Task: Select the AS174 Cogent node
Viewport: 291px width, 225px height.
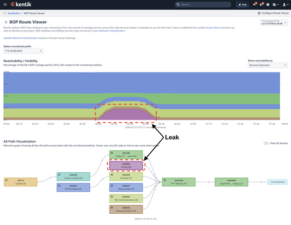Action: (21, 182)
